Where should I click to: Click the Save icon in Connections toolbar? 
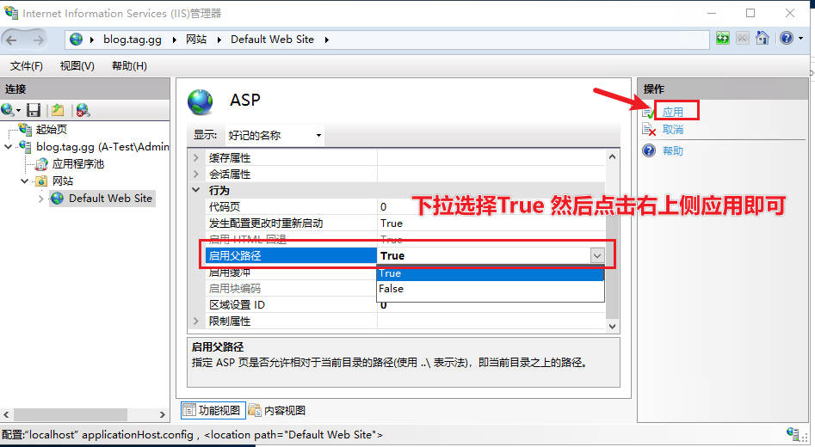click(x=34, y=110)
